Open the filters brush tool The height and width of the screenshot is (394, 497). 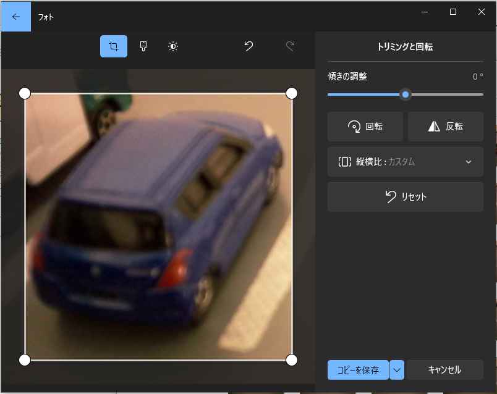pos(143,46)
